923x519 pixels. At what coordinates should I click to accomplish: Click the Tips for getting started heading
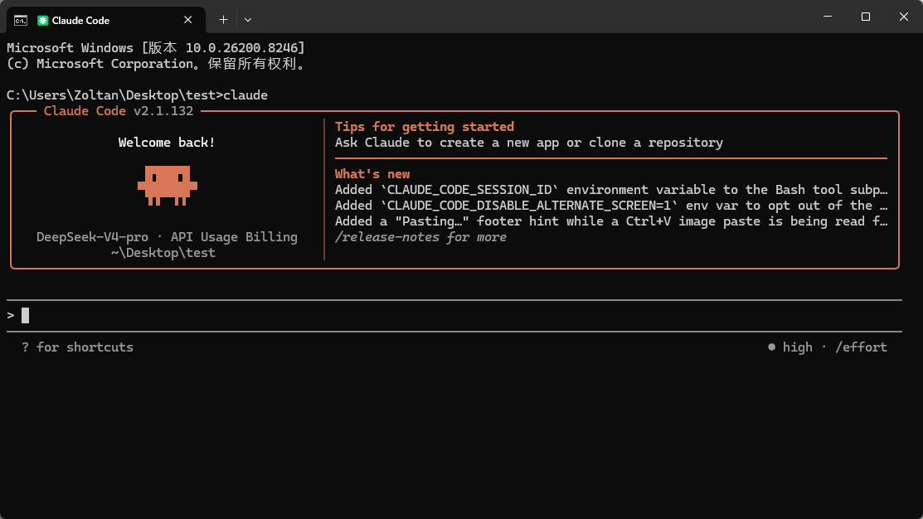pos(425,127)
